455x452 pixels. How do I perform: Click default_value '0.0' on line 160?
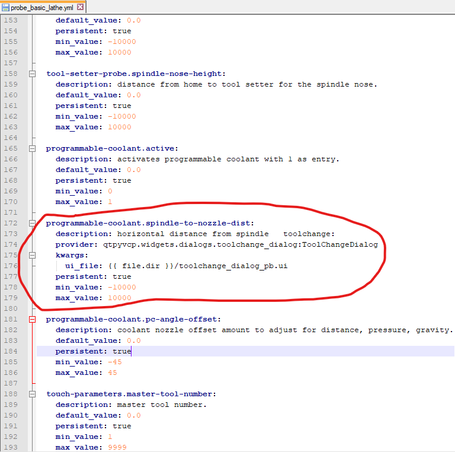pyautogui.click(x=134, y=95)
